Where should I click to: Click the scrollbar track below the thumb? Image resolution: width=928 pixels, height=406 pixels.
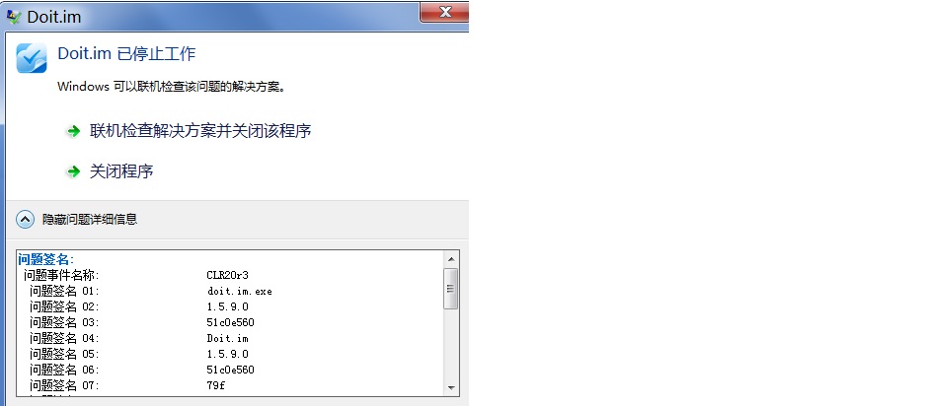[x=451, y=345]
